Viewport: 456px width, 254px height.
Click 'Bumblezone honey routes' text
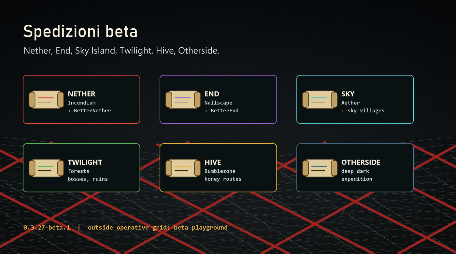223,175
